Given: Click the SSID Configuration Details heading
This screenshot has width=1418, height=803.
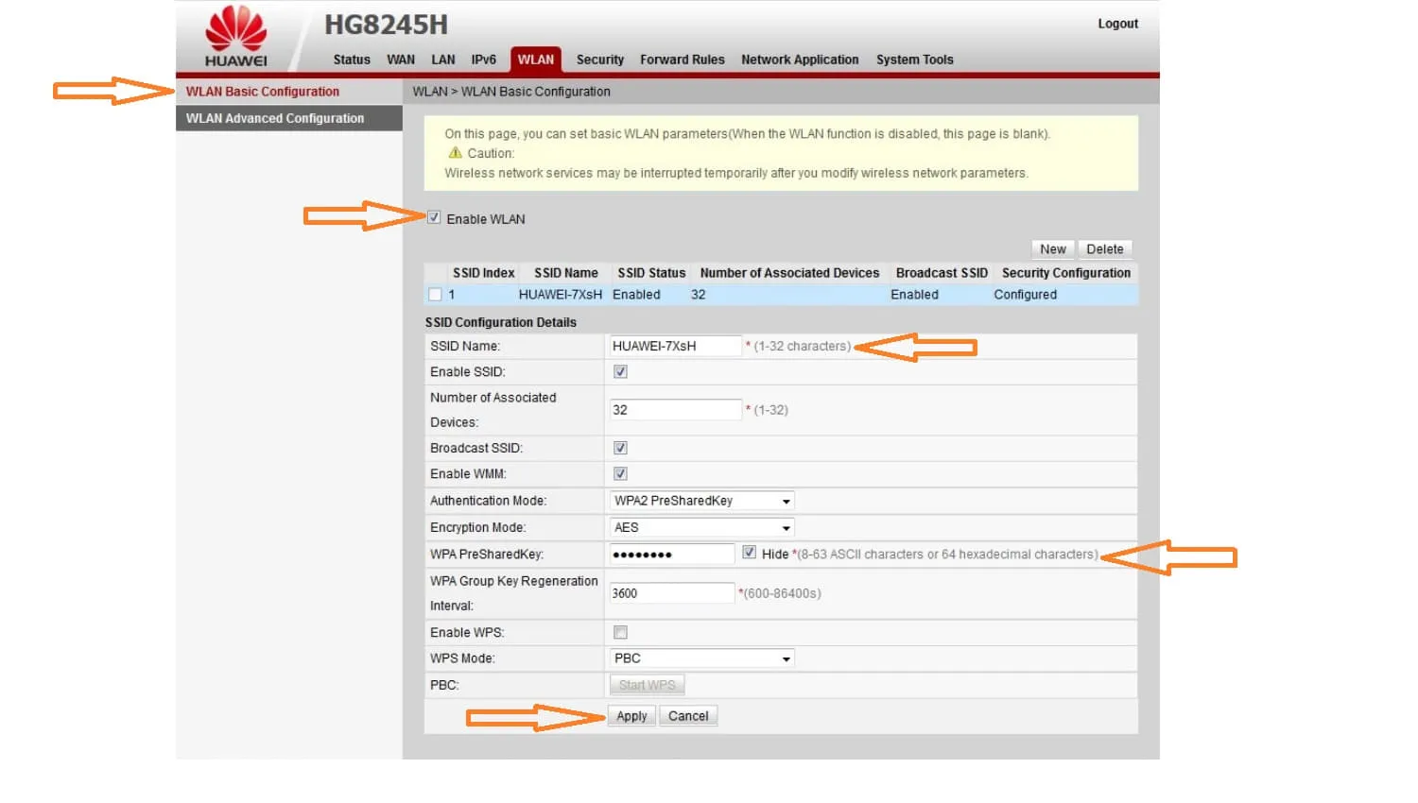Looking at the screenshot, I should pyautogui.click(x=501, y=322).
